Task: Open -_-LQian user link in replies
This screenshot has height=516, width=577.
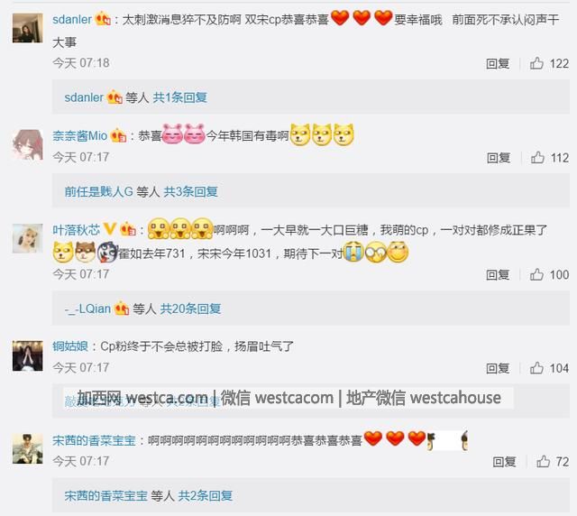Action: (87, 309)
